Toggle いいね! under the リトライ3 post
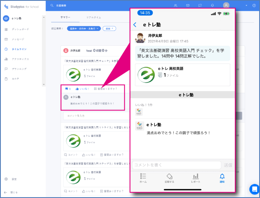Viewport: 260px width, 198px height. pos(89,155)
